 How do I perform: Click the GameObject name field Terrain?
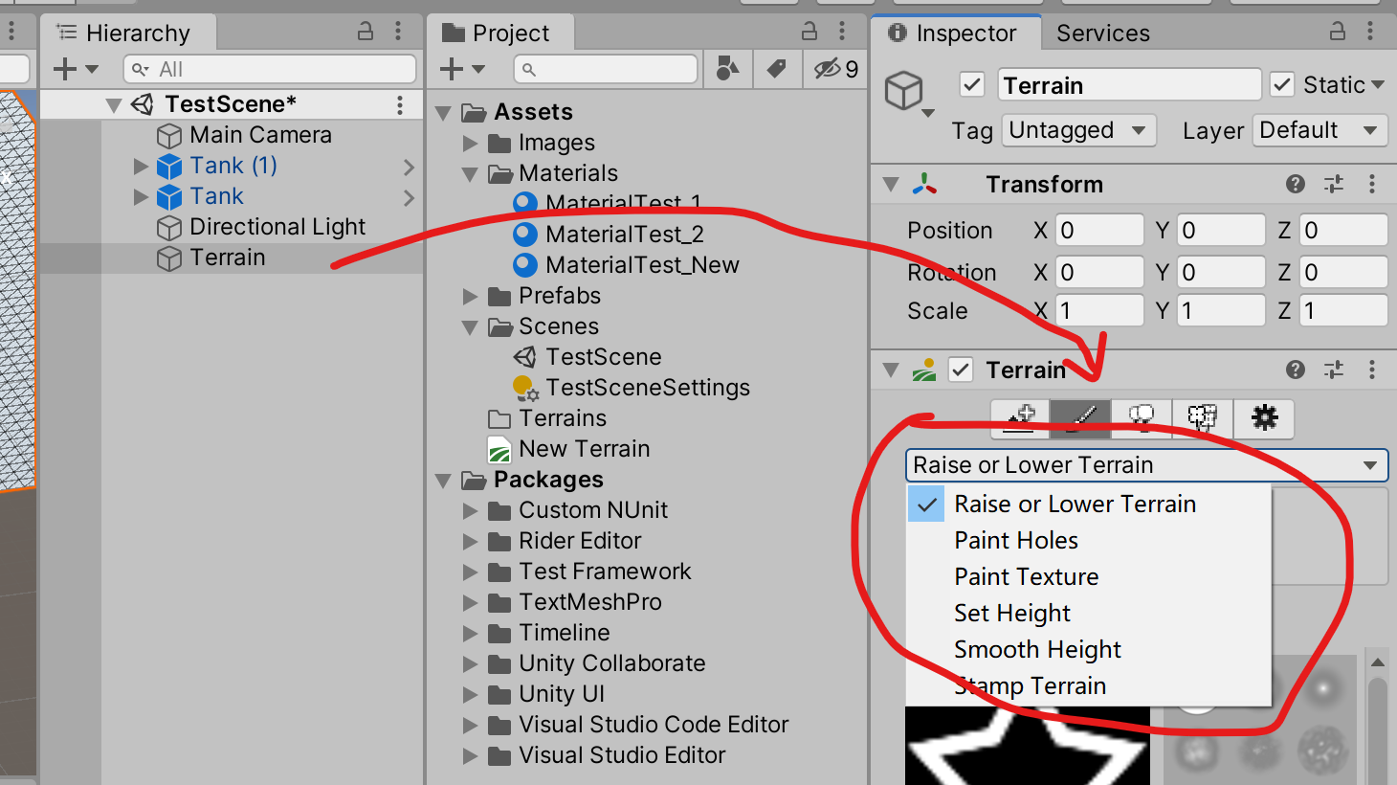(x=1129, y=85)
